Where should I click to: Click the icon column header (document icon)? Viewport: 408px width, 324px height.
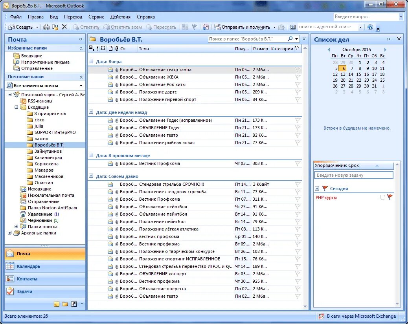110,48
